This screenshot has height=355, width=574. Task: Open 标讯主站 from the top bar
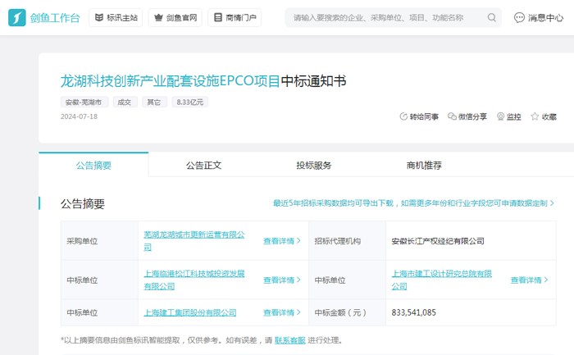coord(114,17)
